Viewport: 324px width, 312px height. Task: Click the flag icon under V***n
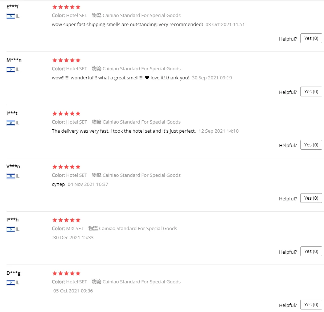click(x=11, y=176)
